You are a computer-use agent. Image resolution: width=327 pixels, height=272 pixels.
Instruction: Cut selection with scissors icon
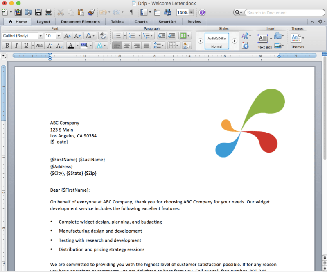(61, 12)
